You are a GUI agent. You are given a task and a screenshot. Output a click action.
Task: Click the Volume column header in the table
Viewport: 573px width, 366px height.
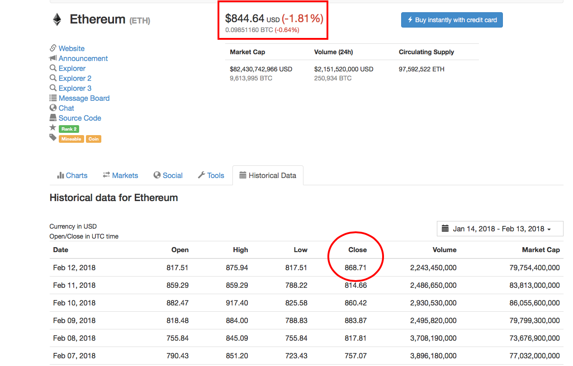[445, 250]
